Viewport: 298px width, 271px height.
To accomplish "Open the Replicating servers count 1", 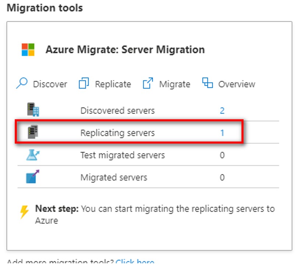I will (222, 133).
